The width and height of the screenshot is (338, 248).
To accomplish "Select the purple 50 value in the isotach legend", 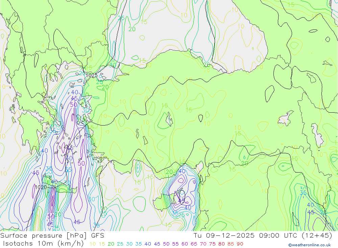I will [x=166, y=244].
